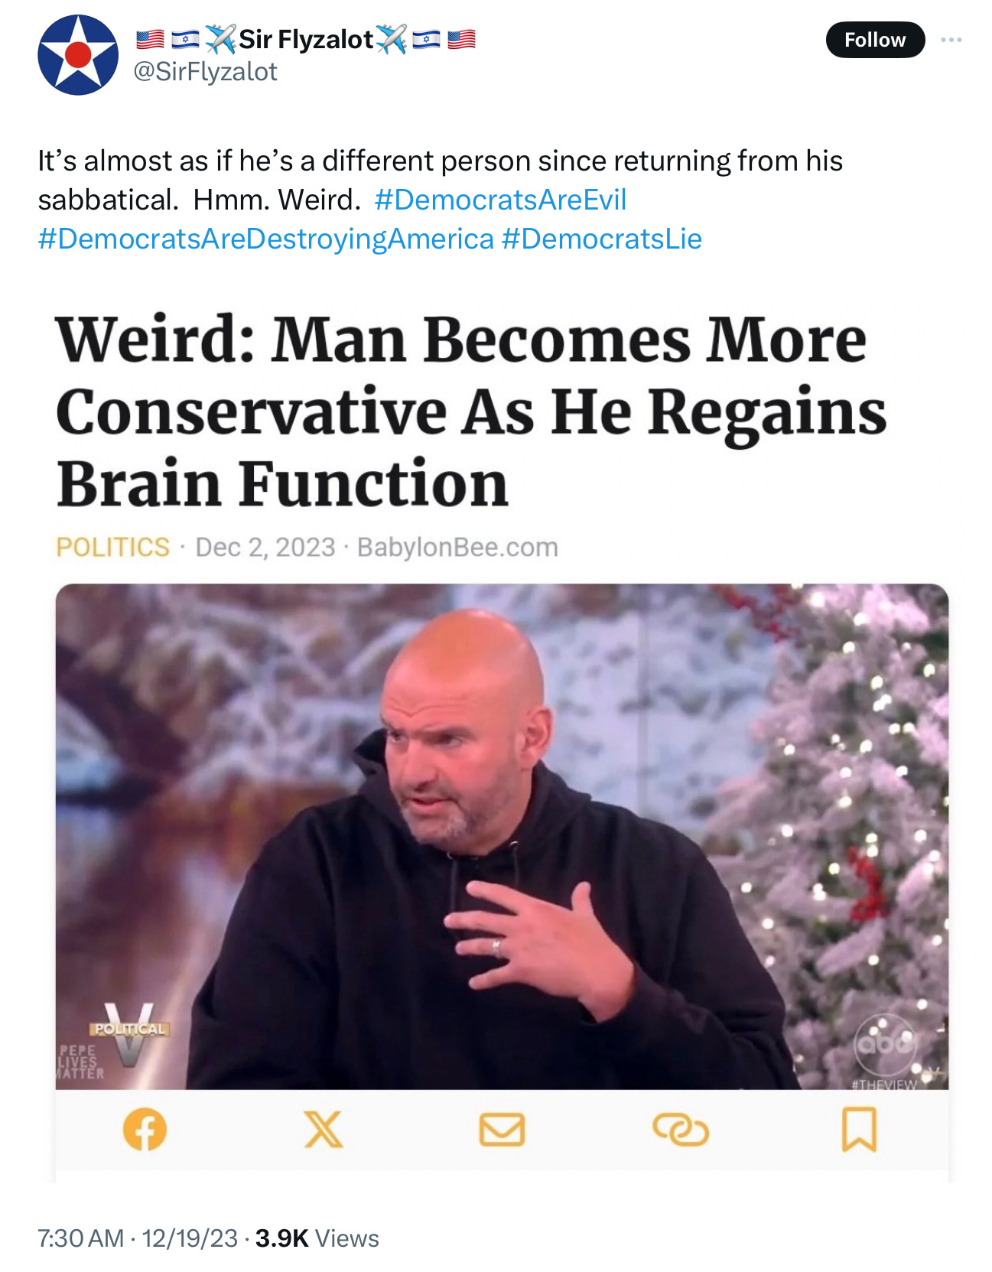The image size is (992, 1272).
Task: Follow the Sir Flyzalot account
Action: 875,40
